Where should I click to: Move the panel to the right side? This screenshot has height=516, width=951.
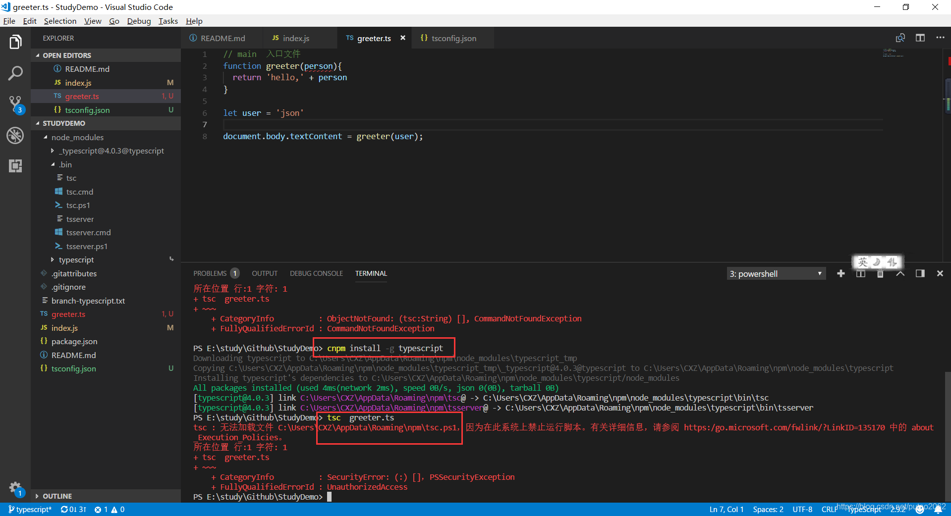(920, 273)
